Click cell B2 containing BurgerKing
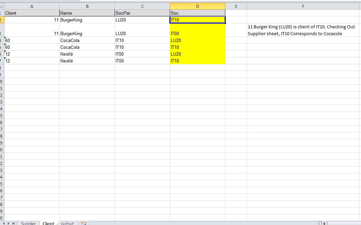Image resolution: width=361 pixels, height=225 pixels. (x=87, y=20)
